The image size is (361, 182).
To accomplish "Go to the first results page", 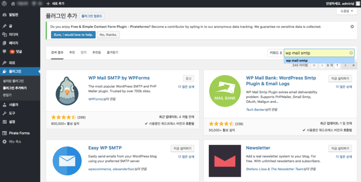I will (314, 66).
